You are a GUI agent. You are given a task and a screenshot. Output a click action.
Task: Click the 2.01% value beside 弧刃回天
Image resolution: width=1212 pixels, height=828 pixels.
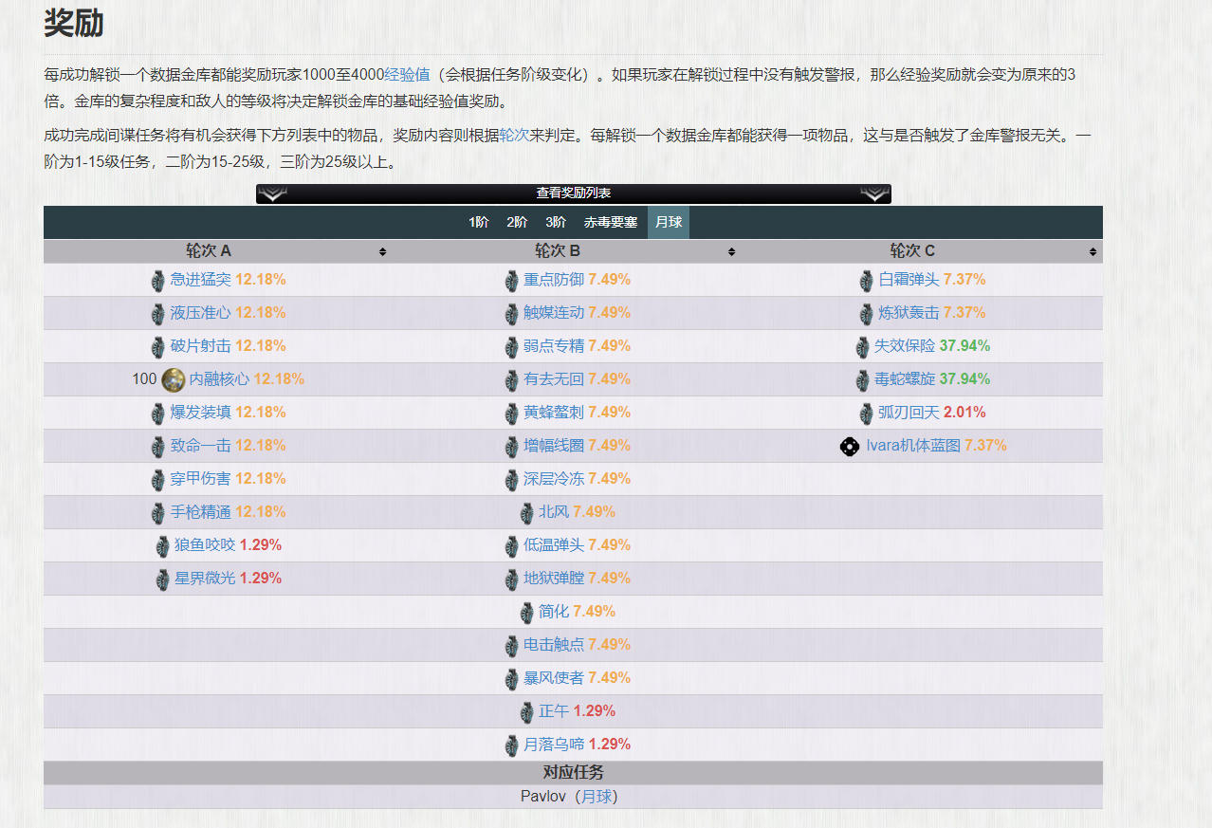(964, 413)
